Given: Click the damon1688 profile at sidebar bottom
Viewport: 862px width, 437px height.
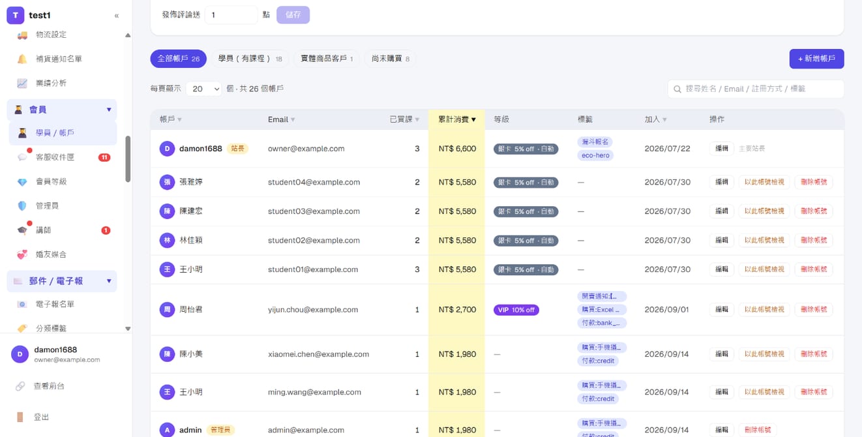Looking at the screenshot, I should [x=66, y=354].
